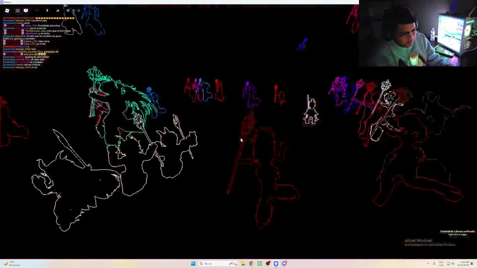Open the volume speaker tray icon
The height and width of the screenshot is (268, 477).
(452, 264)
